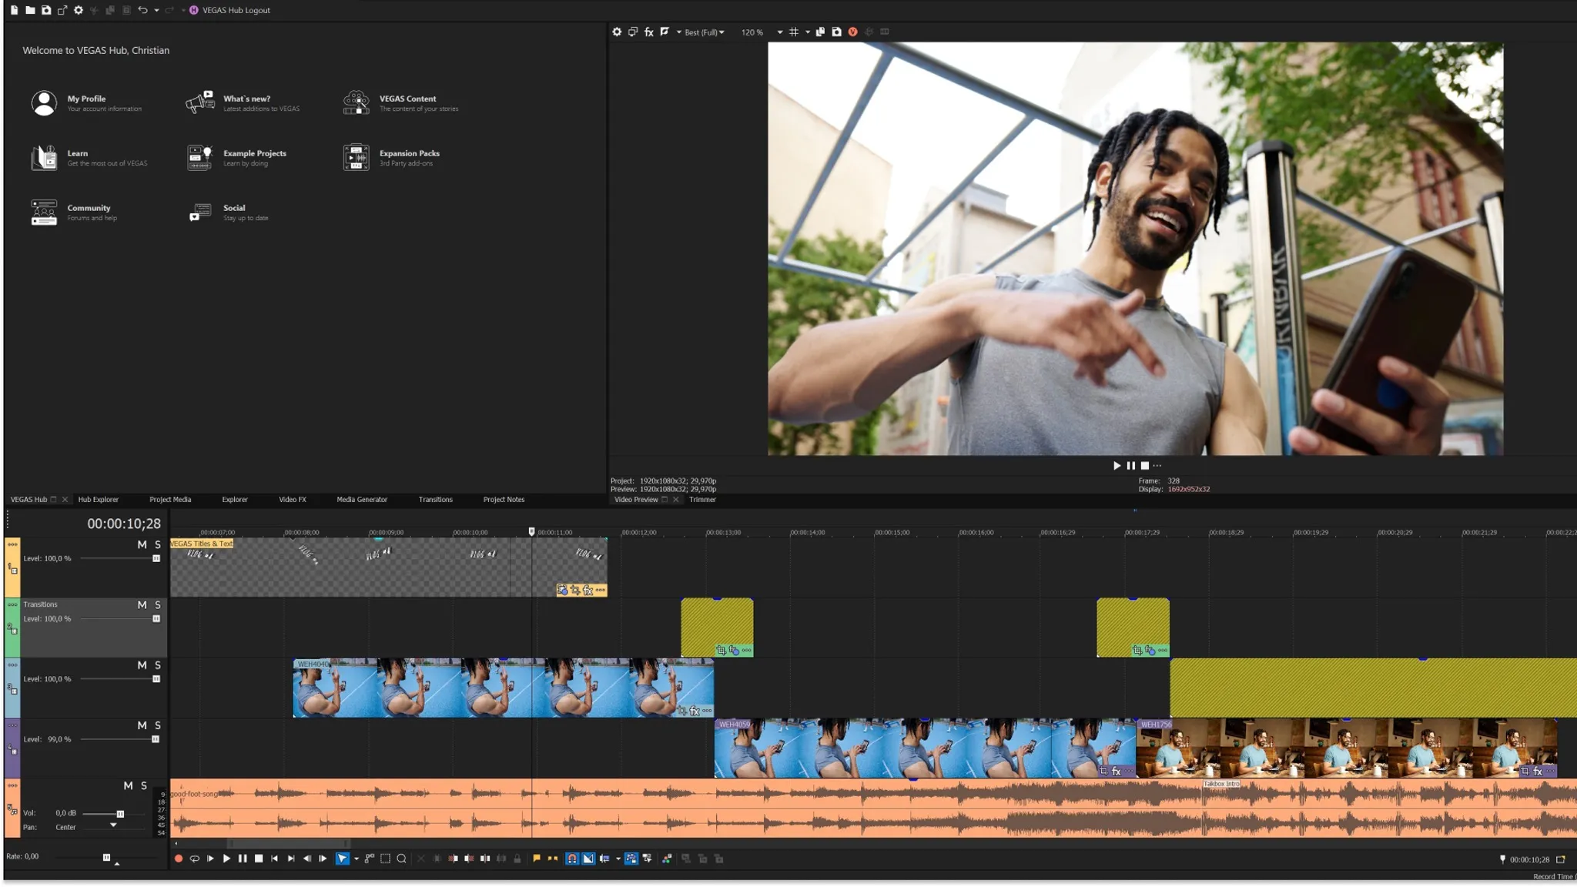The image size is (1577, 887).
Task: Open audio track 5 more options (dots)
Action: [12, 785]
